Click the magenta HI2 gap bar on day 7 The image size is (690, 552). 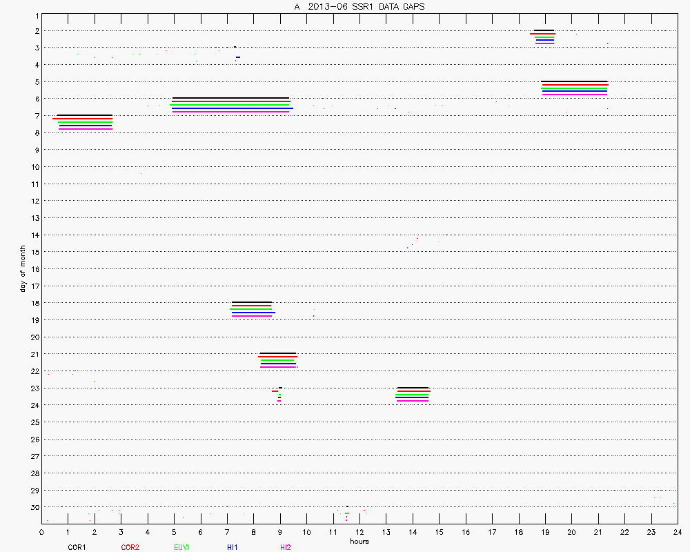click(x=86, y=129)
